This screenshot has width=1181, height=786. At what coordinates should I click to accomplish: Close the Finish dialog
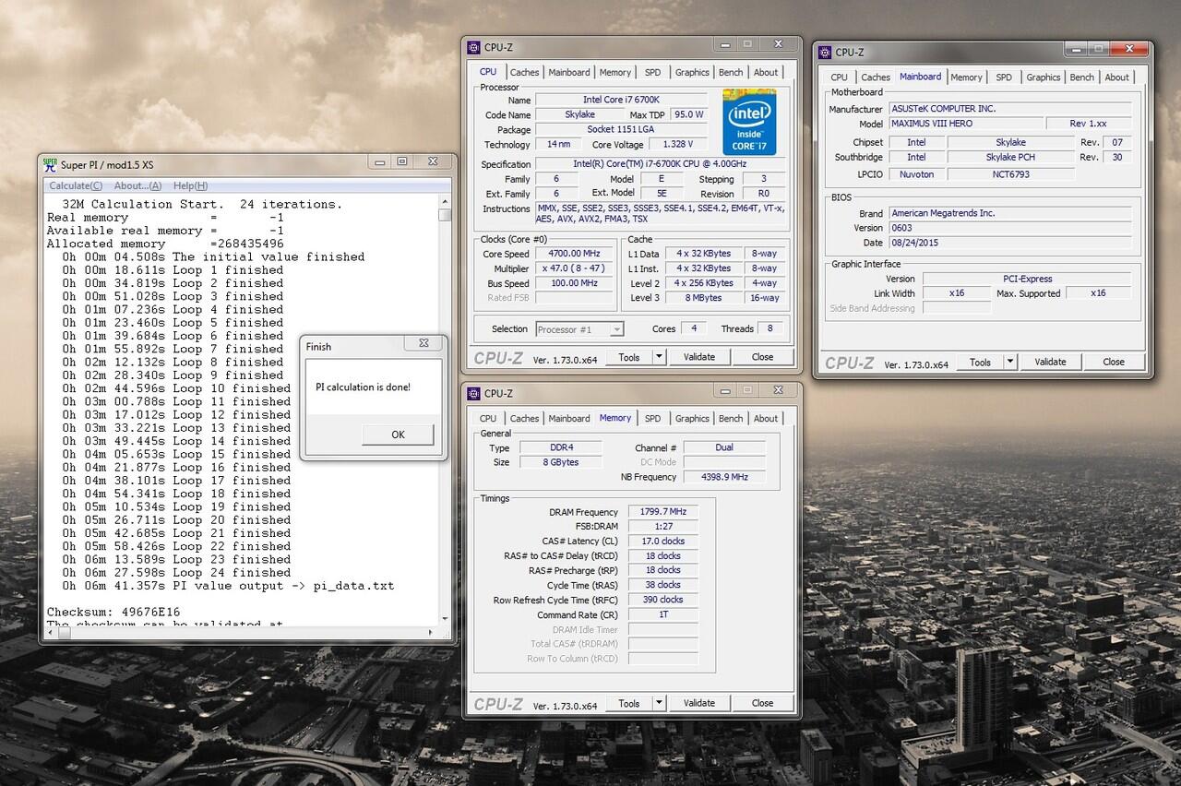coord(423,343)
